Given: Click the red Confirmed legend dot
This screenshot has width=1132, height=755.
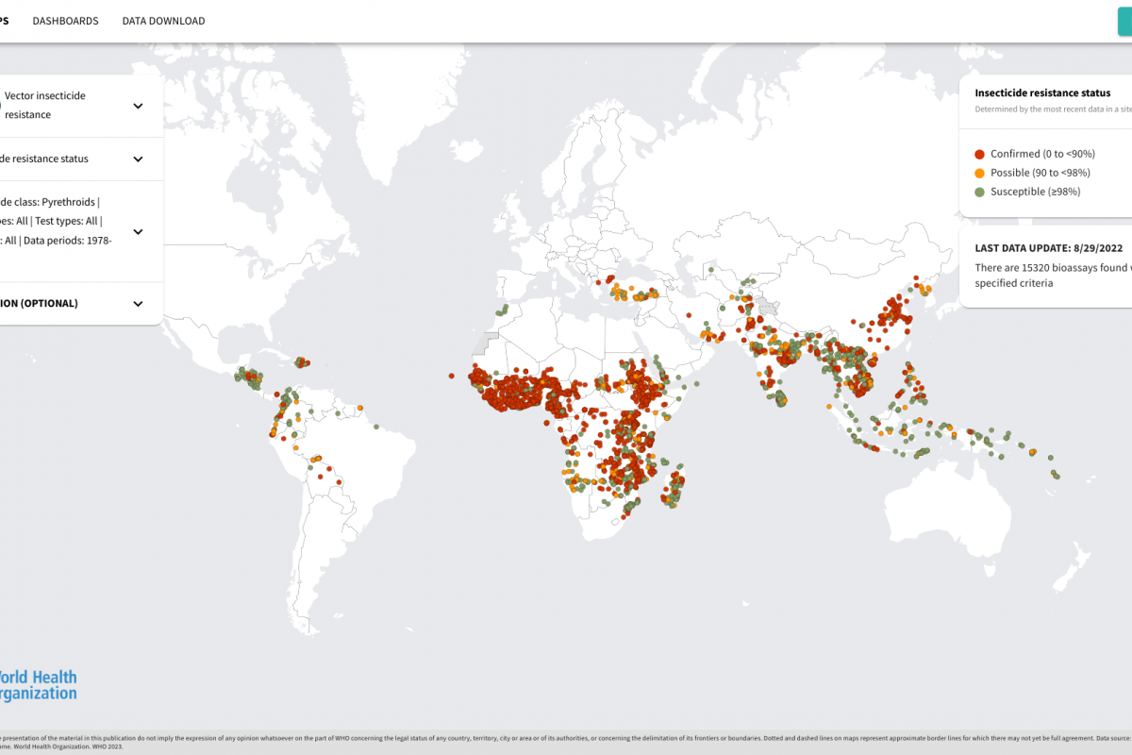Looking at the screenshot, I should tap(979, 154).
